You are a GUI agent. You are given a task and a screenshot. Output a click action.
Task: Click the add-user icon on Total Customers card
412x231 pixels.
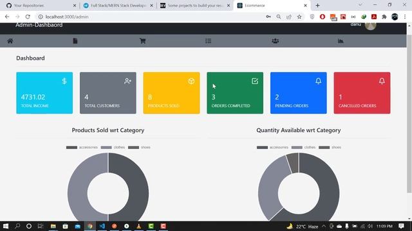point(127,81)
